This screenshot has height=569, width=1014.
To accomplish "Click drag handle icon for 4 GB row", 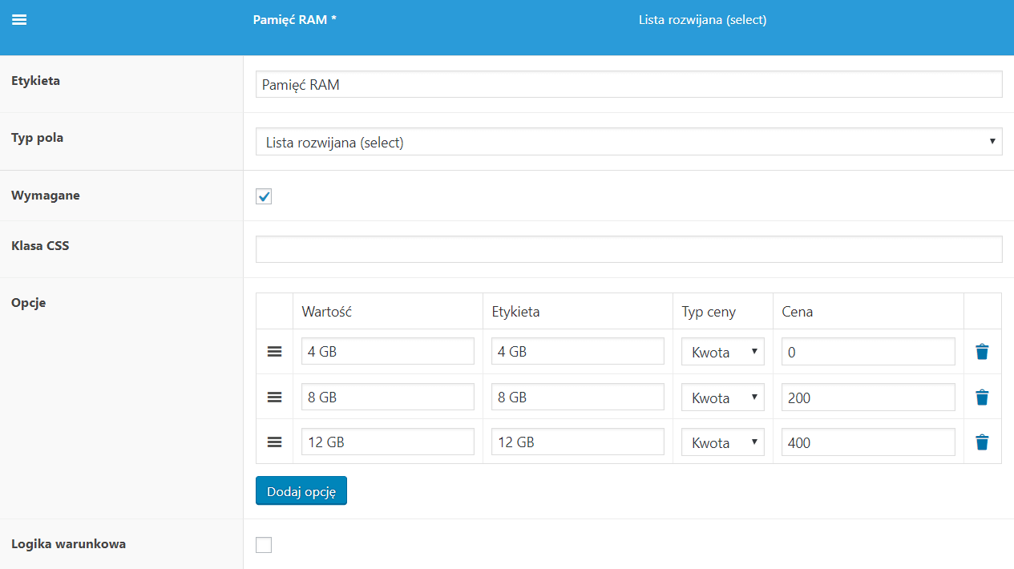I will 274,352.
